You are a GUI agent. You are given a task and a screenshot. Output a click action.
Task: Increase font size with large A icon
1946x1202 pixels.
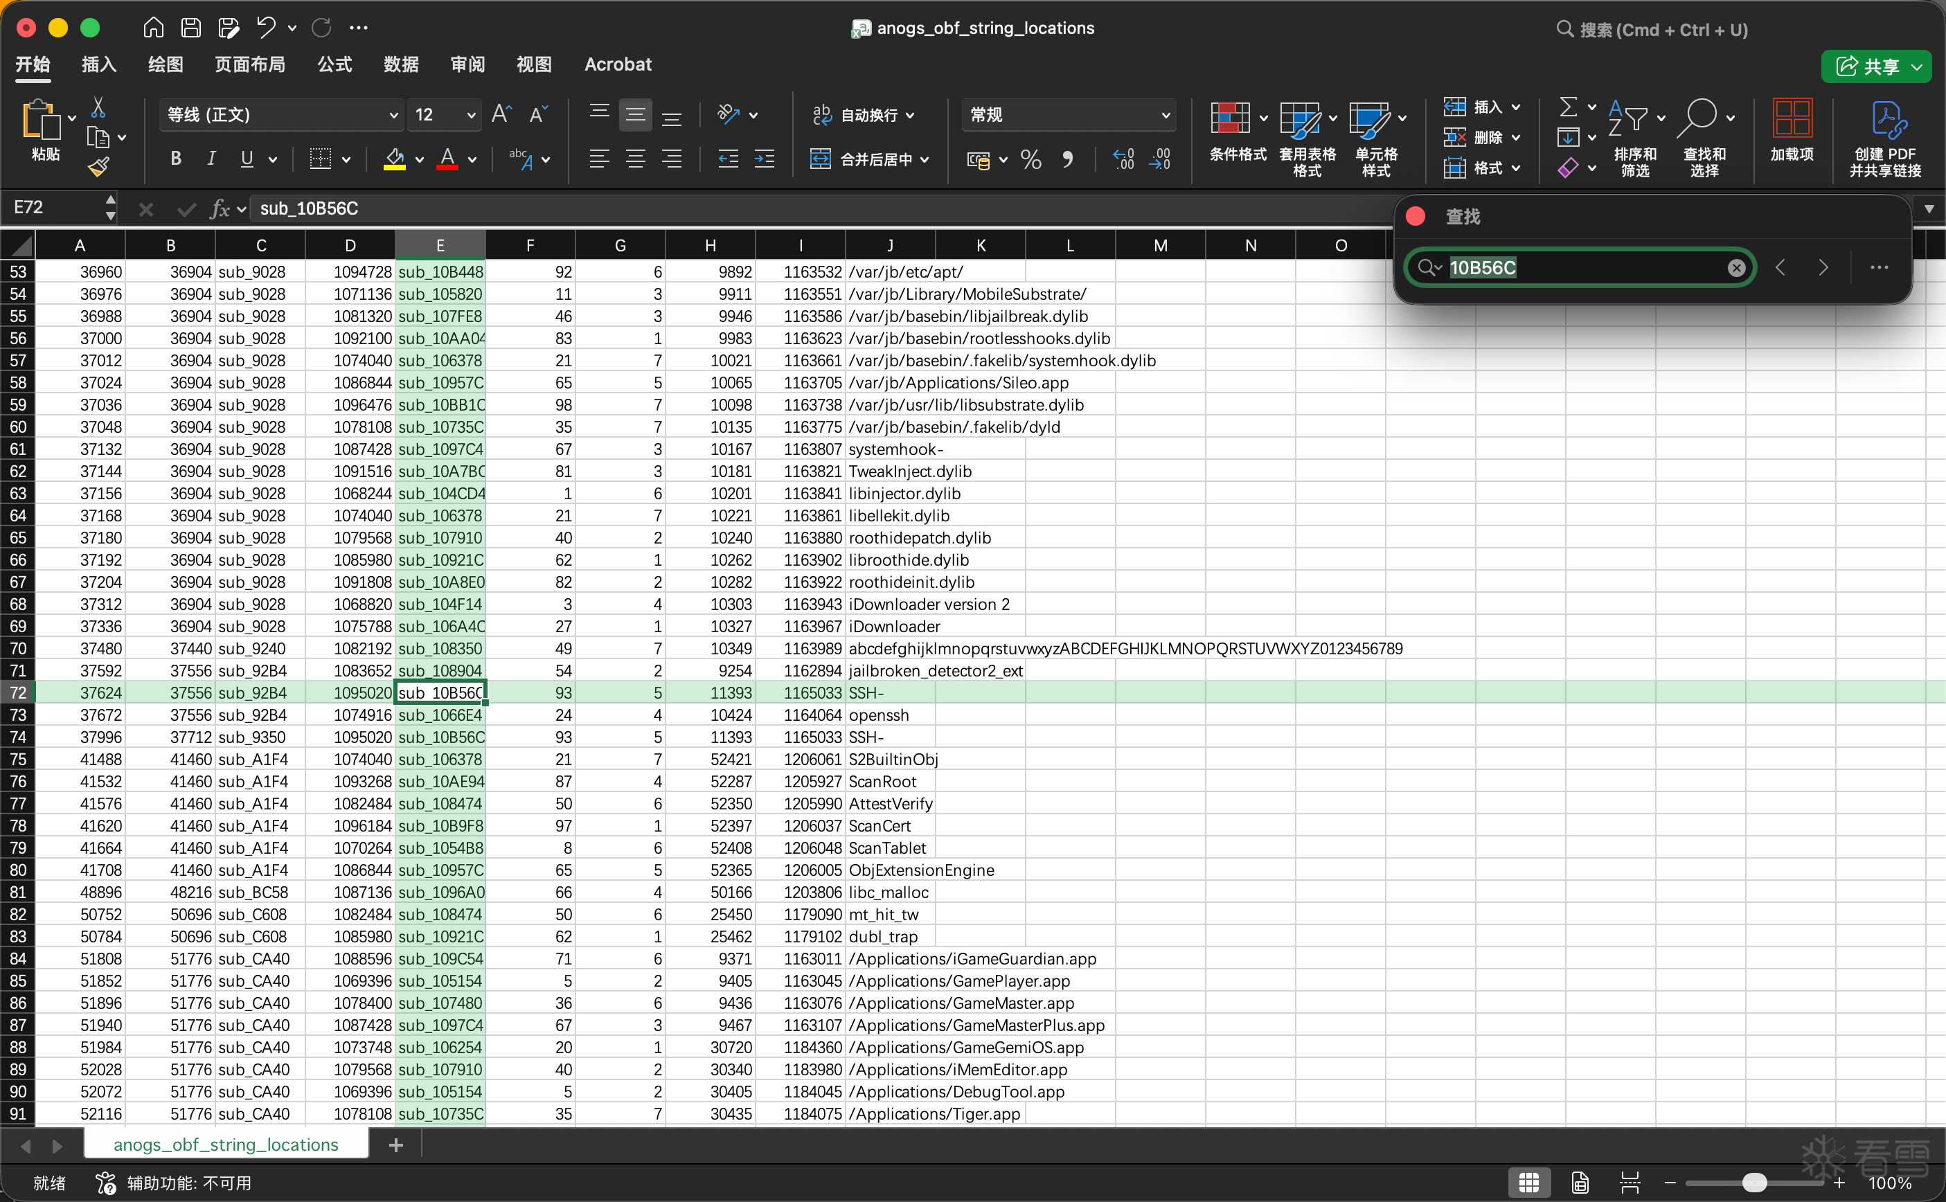coord(501,114)
